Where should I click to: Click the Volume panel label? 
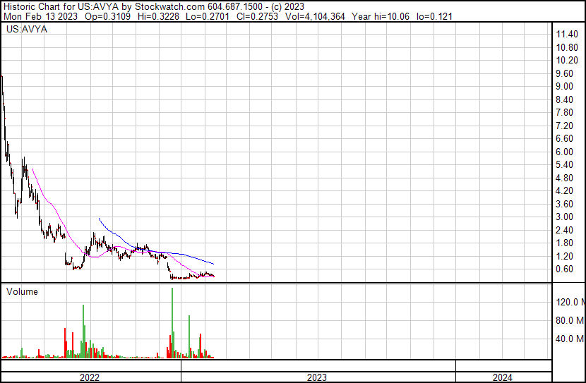click(x=22, y=291)
